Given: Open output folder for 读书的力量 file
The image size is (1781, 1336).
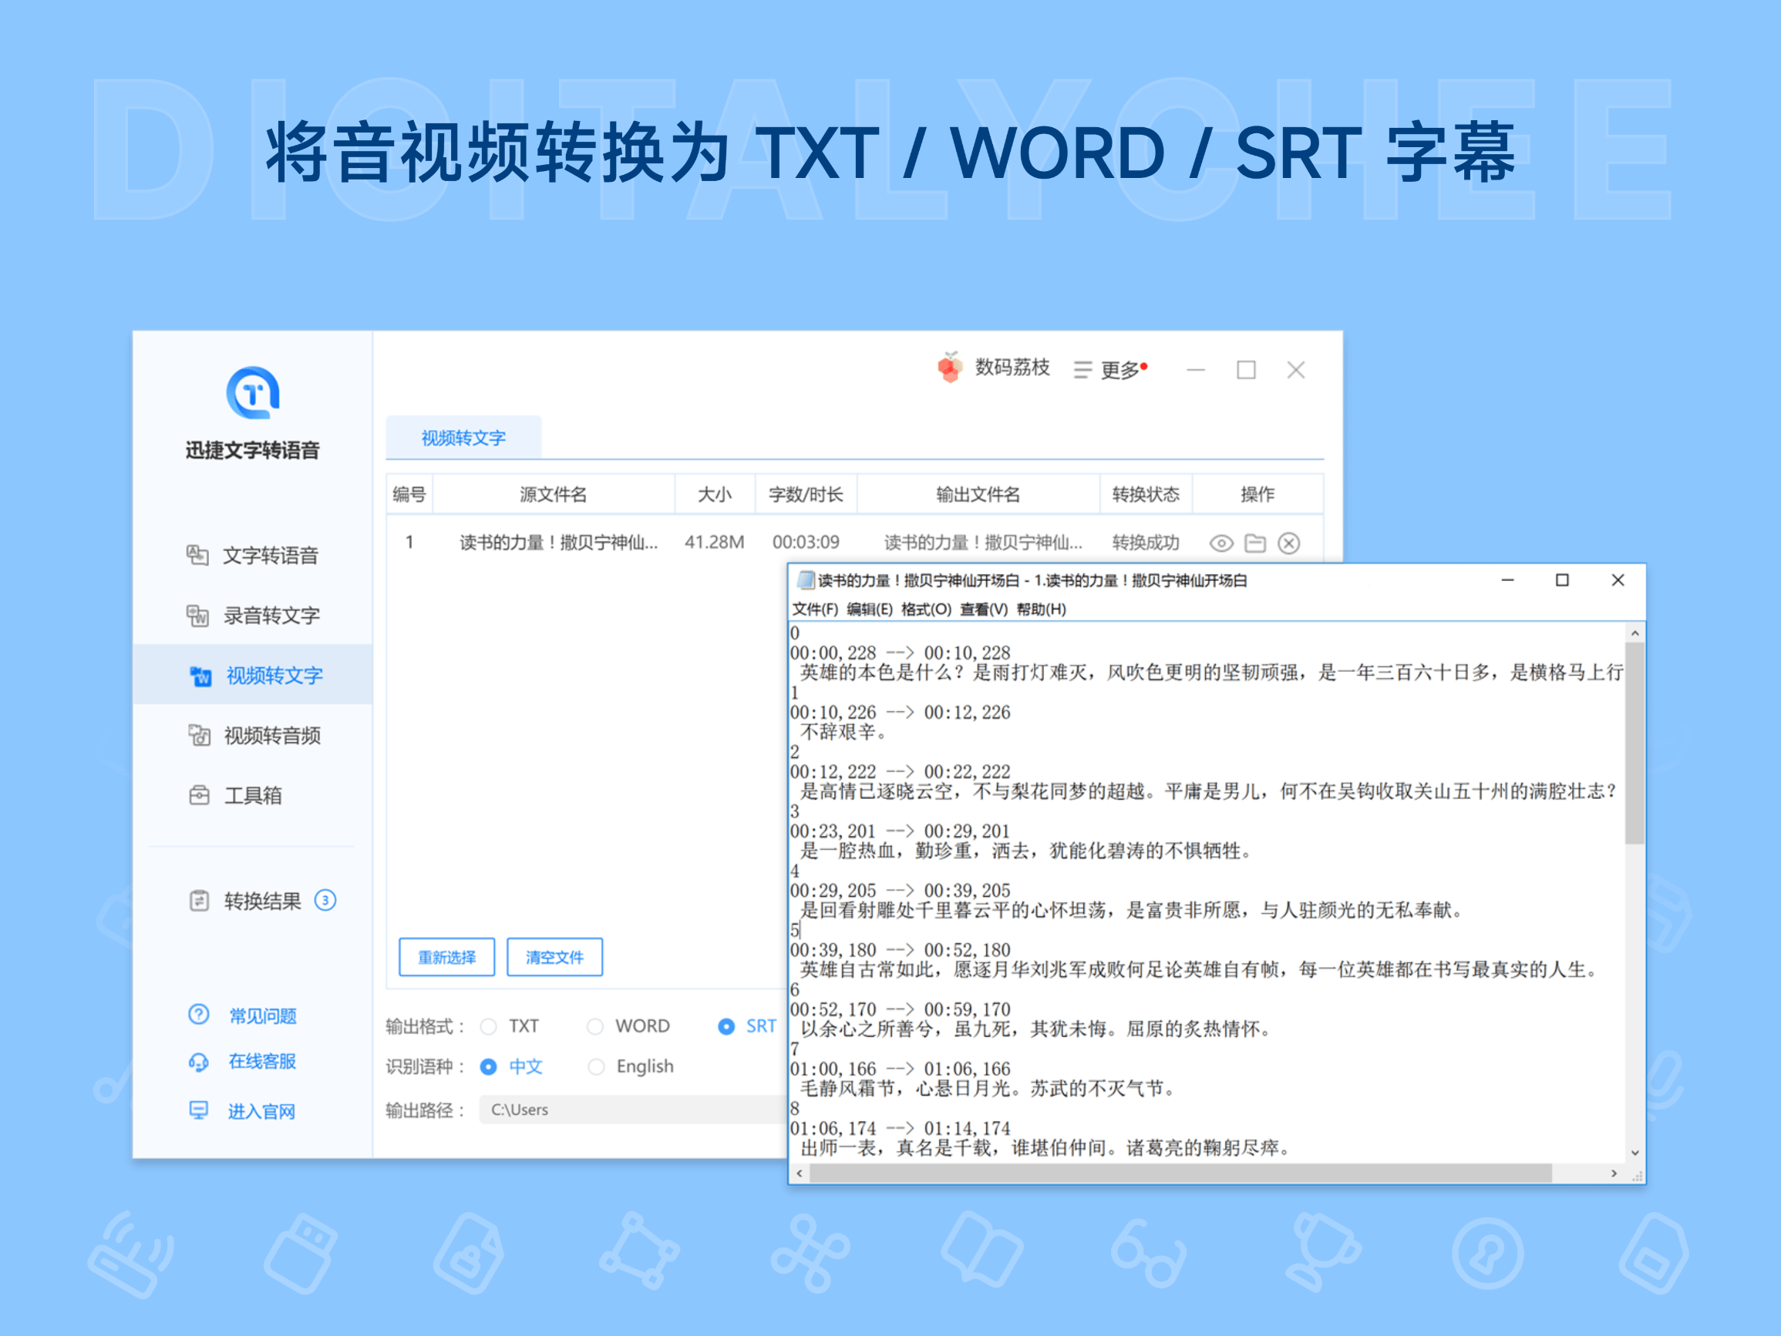Looking at the screenshot, I should tap(1255, 542).
